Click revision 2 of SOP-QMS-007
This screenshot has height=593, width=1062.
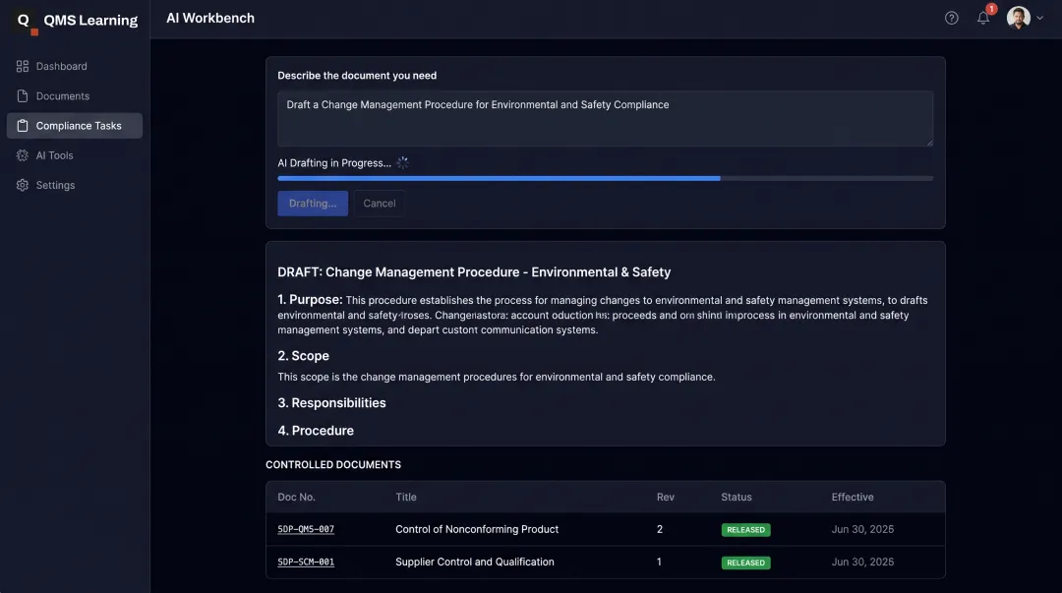pos(660,529)
